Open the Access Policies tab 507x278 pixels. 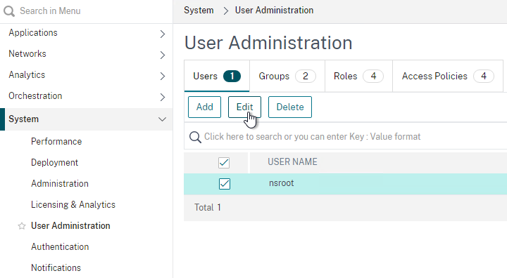448,76
